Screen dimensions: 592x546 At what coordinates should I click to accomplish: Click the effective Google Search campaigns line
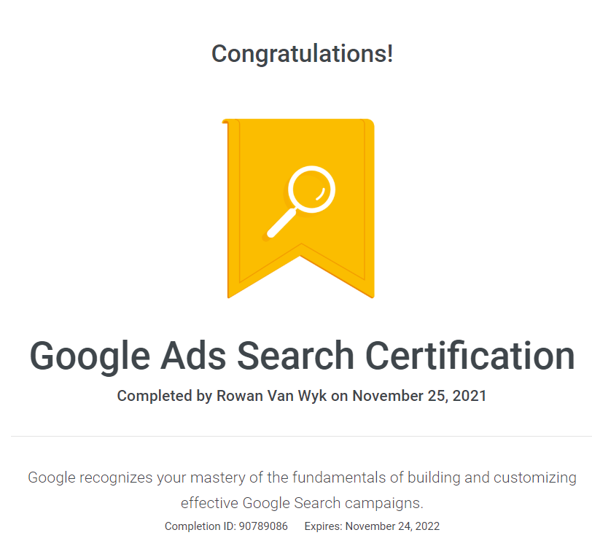coord(302,503)
